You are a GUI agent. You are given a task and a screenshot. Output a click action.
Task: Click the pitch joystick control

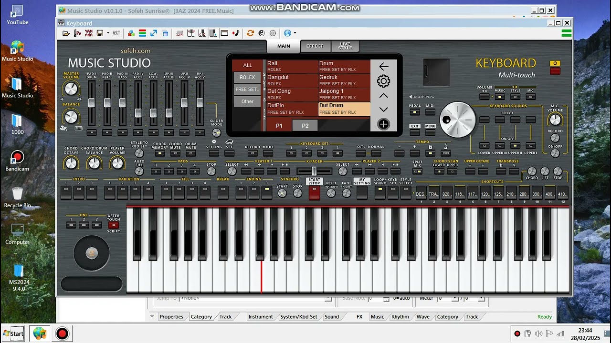[92, 253]
